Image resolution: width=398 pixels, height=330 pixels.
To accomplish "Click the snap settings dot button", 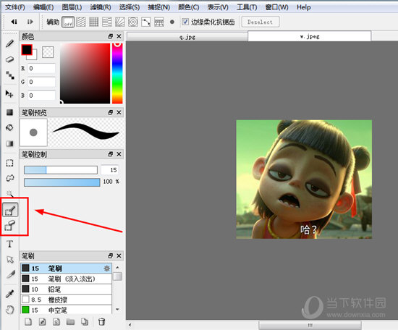I will 172,22.
